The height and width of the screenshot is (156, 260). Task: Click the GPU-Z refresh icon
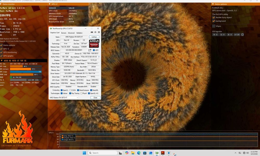click(95, 32)
